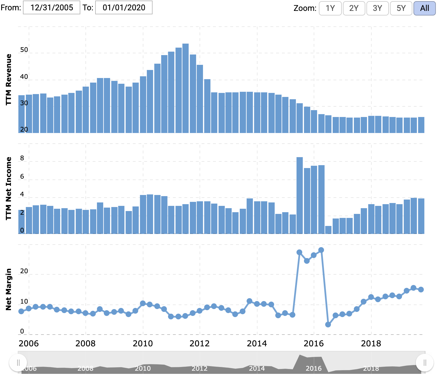Click the 2012 x-axis label
The width and height of the screenshot is (437, 375).
click(x=200, y=343)
